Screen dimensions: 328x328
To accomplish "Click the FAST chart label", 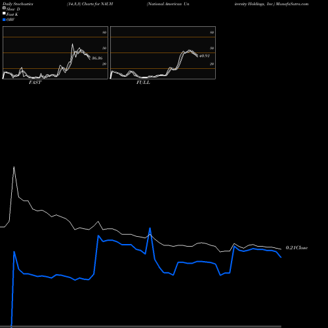I will point(35,83).
